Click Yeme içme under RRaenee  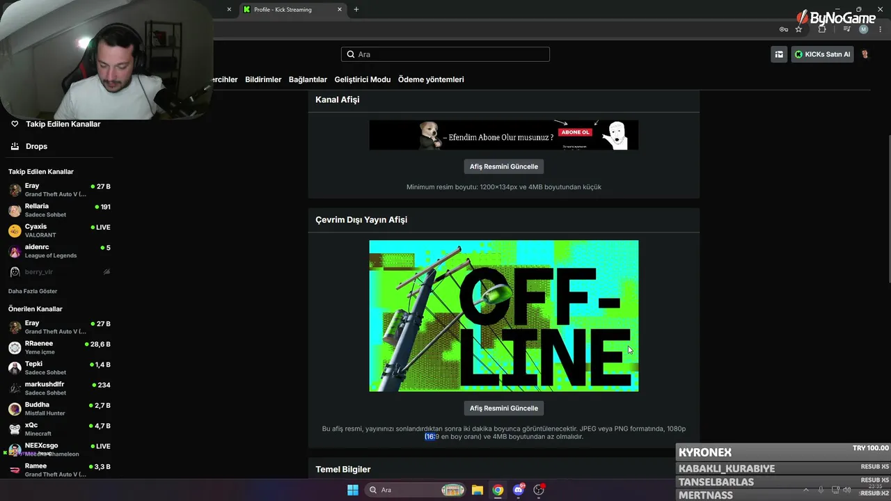point(40,352)
